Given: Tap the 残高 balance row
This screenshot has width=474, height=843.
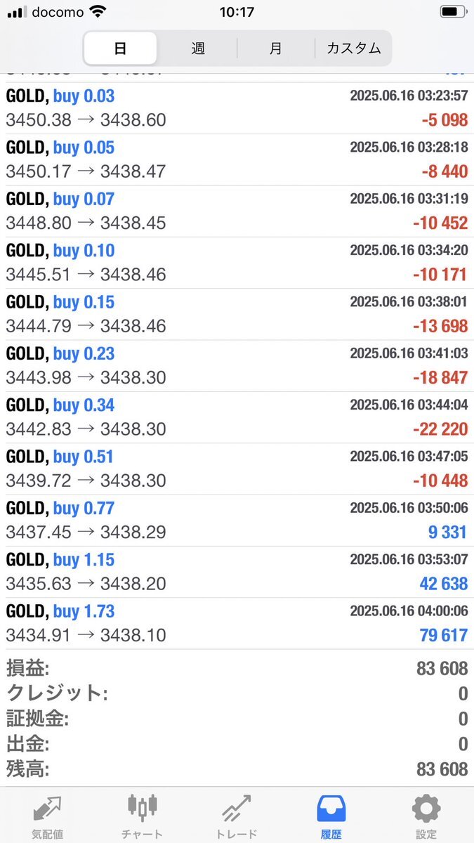Looking at the screenshot, I should pyautogui.click(x=237, y=769).
